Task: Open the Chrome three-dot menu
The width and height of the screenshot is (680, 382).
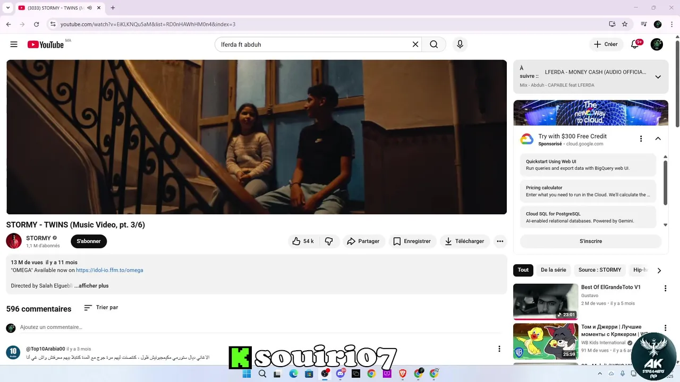Action: click(671, 24)
